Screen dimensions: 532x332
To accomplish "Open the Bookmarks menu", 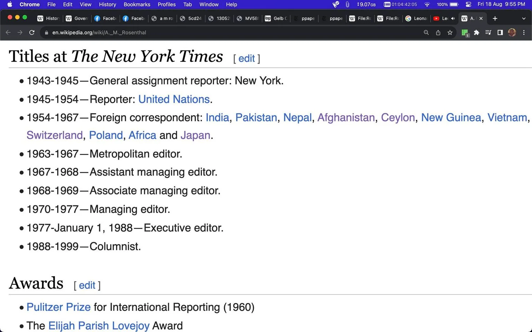I will (x=137, y=4).
